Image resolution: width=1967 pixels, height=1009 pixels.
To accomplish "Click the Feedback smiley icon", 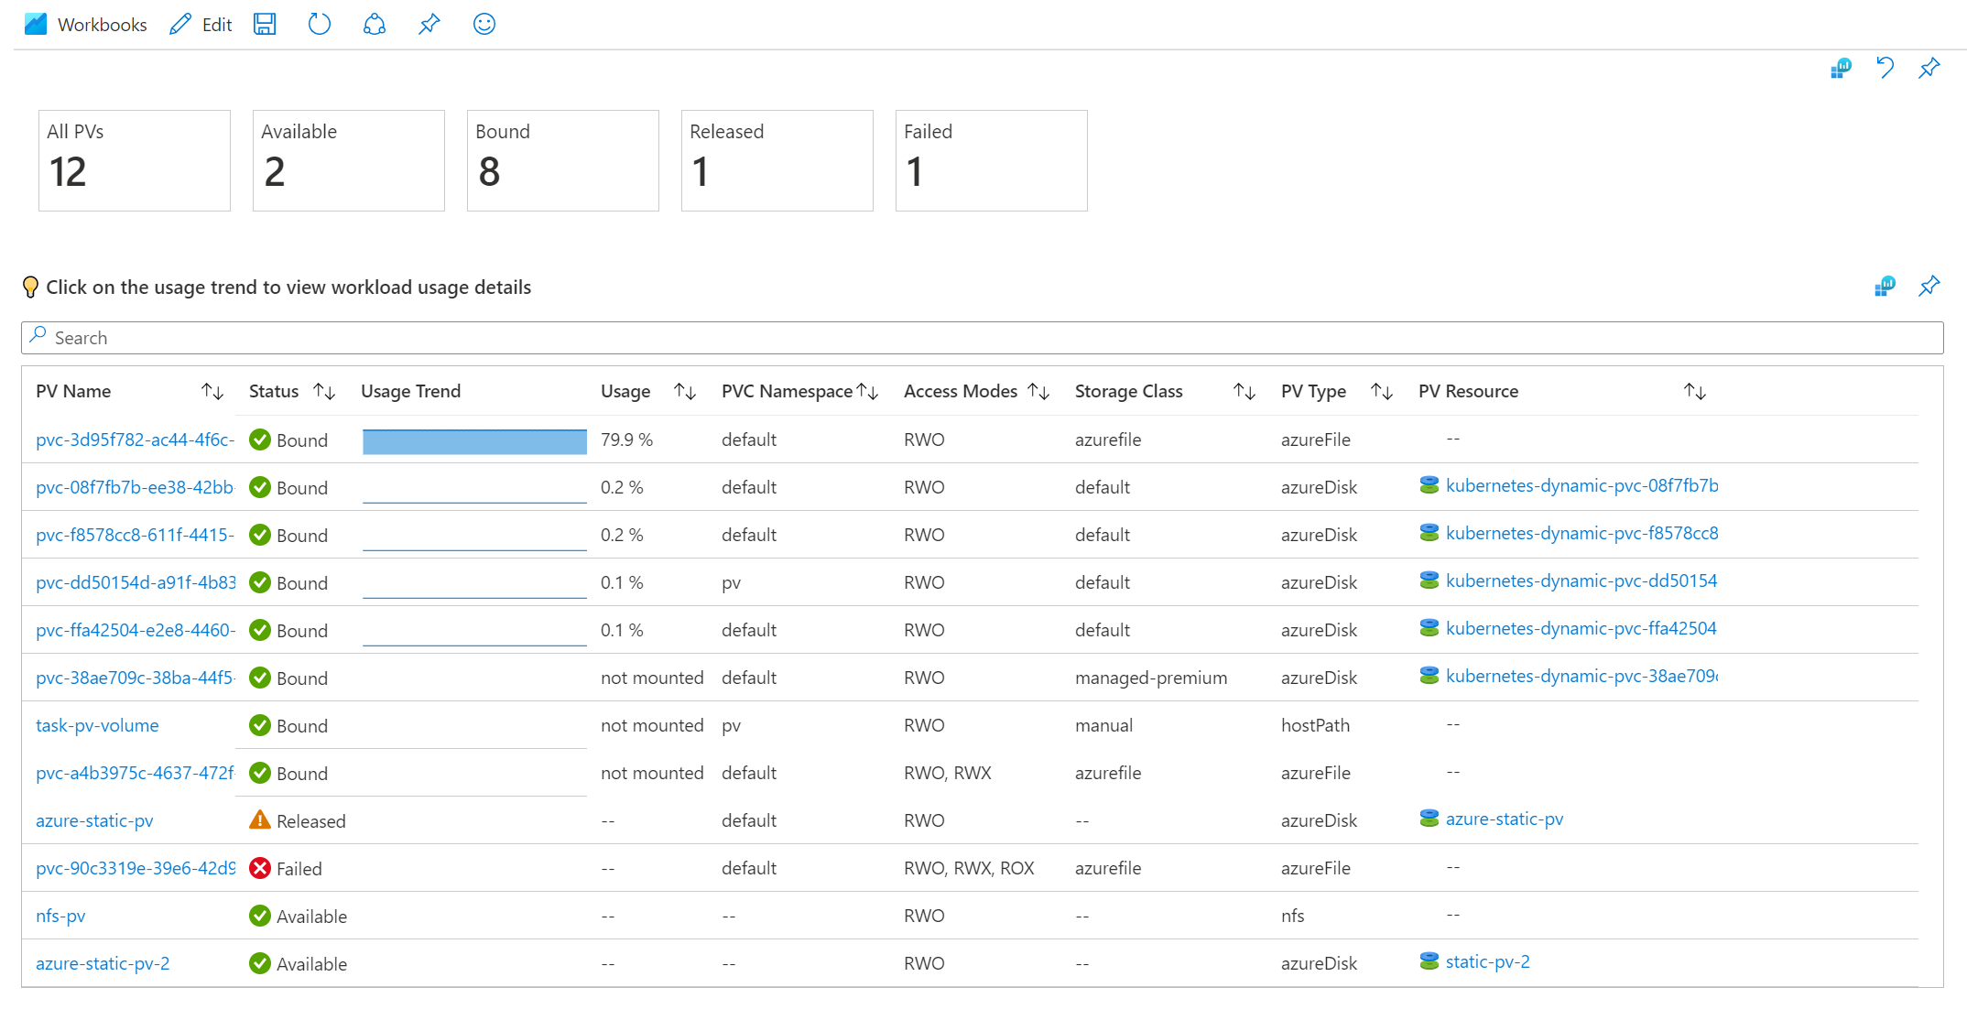I will (x=485, y=25).
